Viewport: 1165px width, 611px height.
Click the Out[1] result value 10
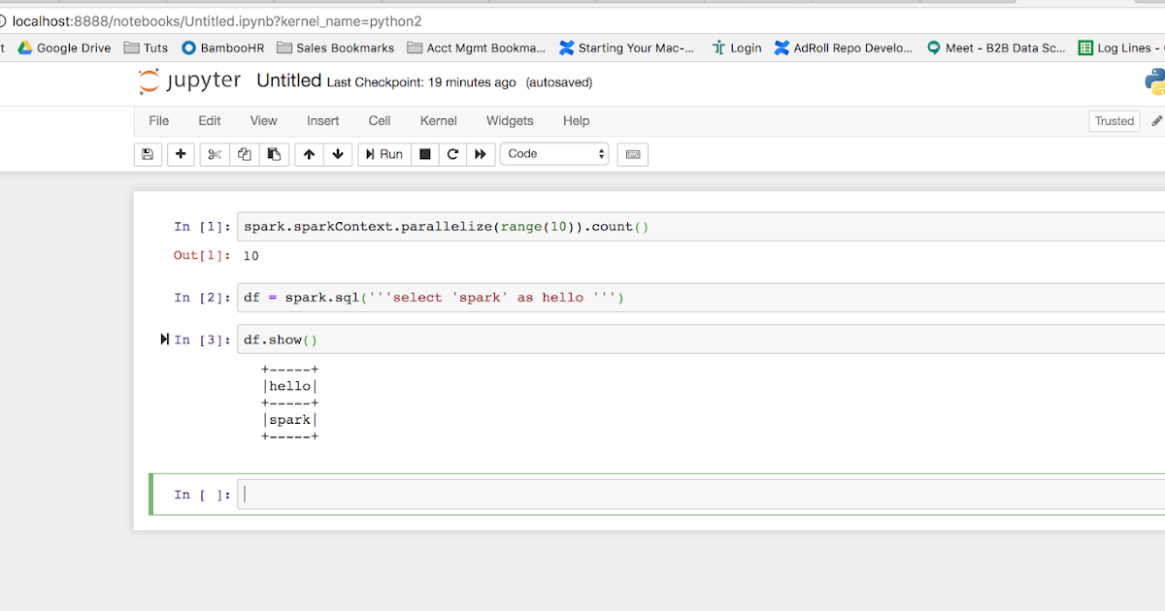coord(250,256)
